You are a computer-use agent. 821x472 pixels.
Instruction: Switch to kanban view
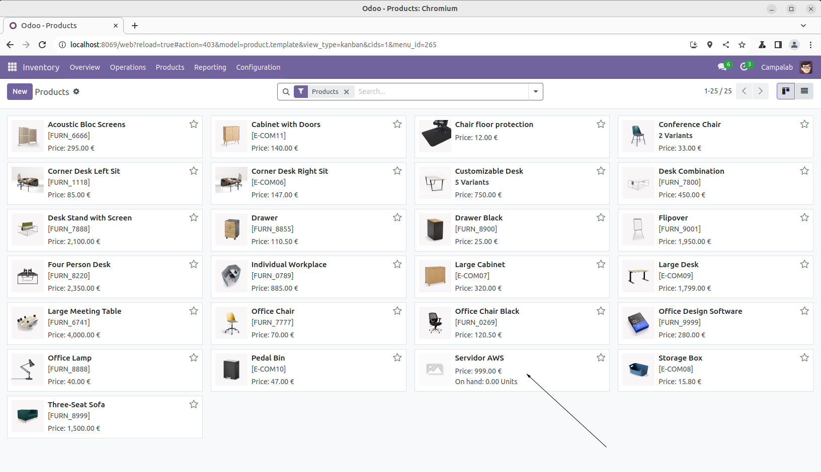click(x=785, y=91)
